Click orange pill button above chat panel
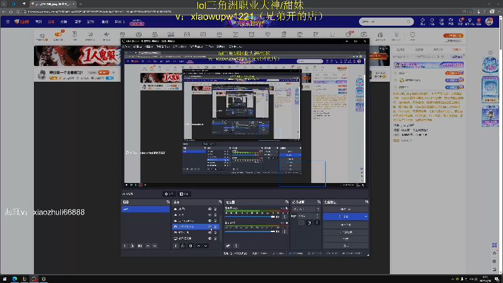The image size is (503, 283). [x=453, y=36]
